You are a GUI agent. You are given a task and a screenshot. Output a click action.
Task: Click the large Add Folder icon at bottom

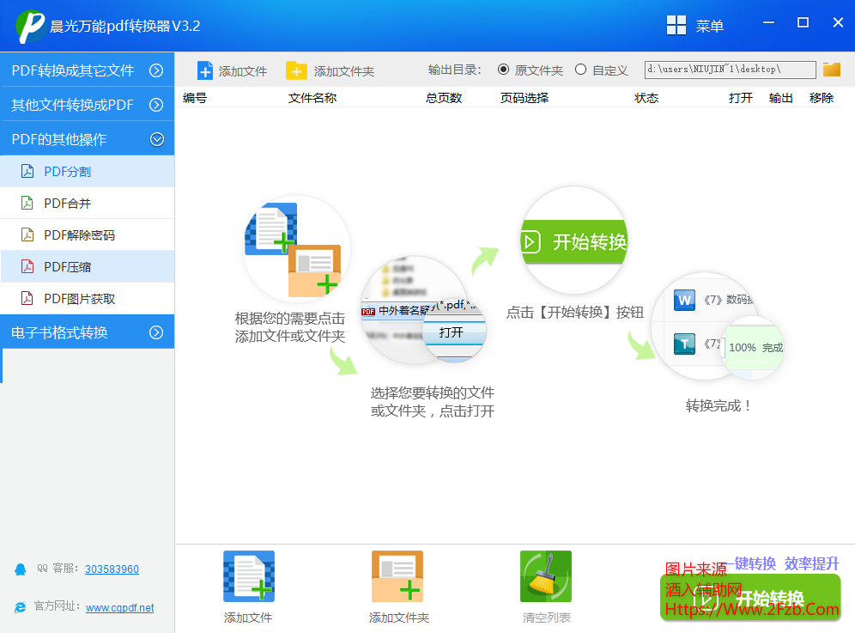pyautogui.click(x=397, y=576)
